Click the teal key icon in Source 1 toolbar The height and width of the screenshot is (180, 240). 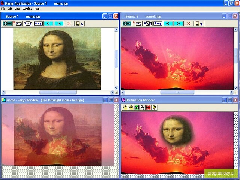[x=7, y=23]
